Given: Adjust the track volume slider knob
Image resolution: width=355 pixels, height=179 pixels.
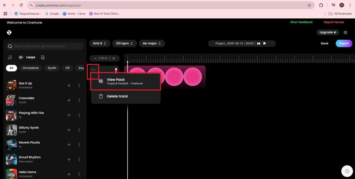Looking at the screenshot, I should (x=116, y=69).
